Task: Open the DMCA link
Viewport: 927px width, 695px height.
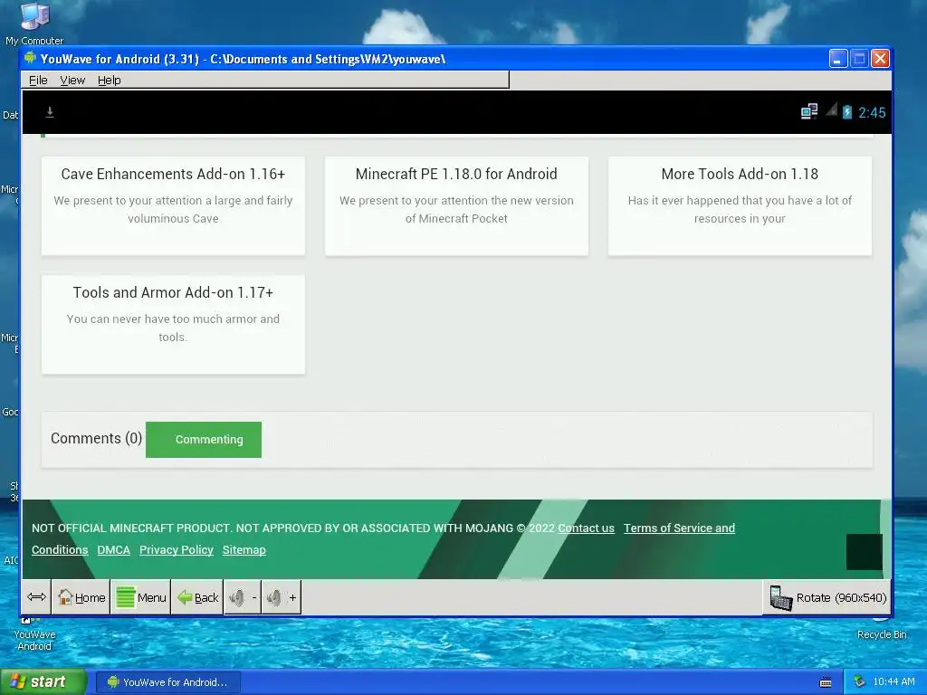Action: [113, 549]
